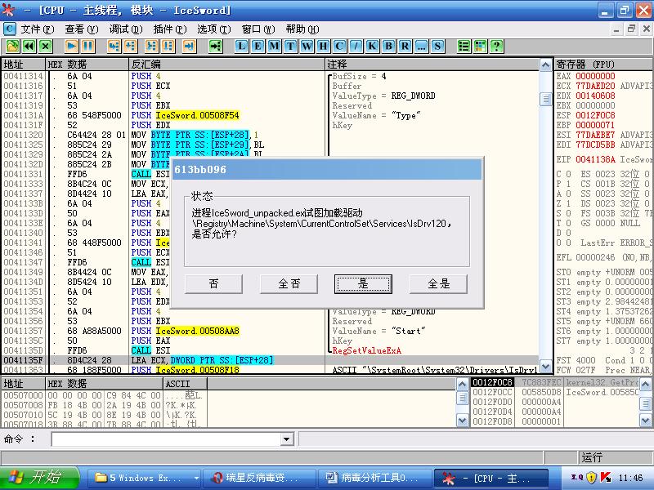Image resolution: width=654 pixels, height=490 pixels.
Task: Open Call stack with K button
Action: click(372, 47)
